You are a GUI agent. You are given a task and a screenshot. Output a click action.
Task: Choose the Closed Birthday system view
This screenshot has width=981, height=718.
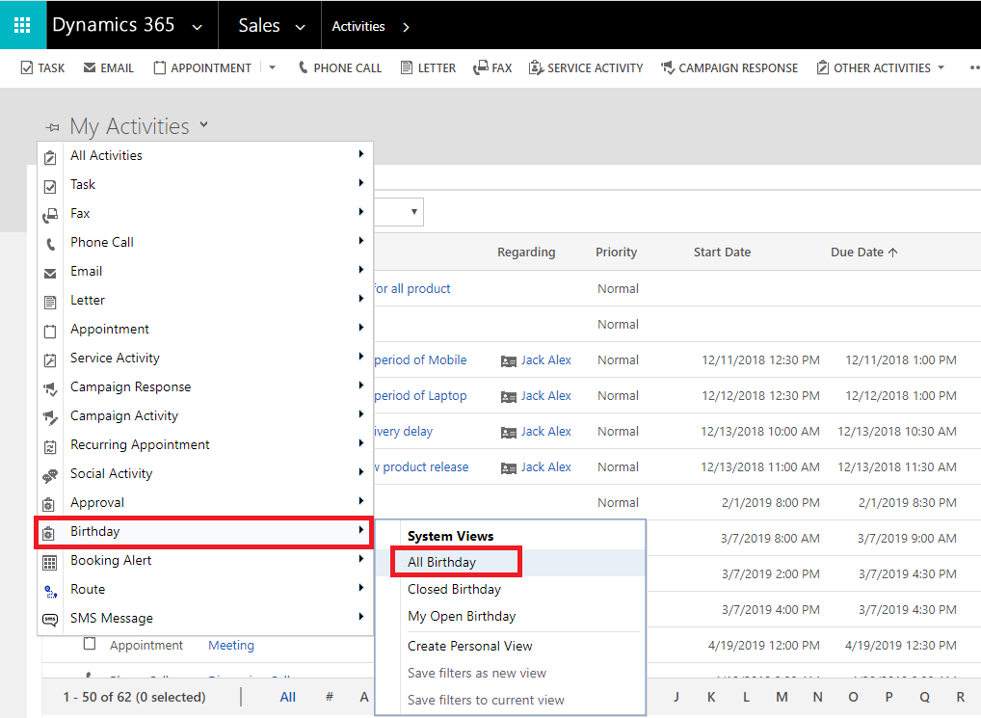[454, 589]
